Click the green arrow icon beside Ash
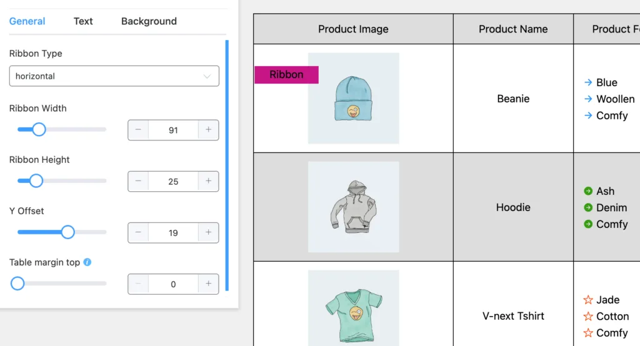The width and height of the screenshot is (640, 346). point(588,191)
